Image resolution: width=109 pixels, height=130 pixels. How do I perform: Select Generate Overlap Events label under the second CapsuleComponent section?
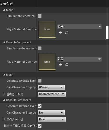tap(21, 106)
